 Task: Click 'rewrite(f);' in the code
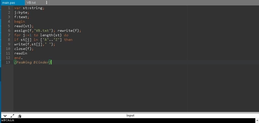(69, 30)
